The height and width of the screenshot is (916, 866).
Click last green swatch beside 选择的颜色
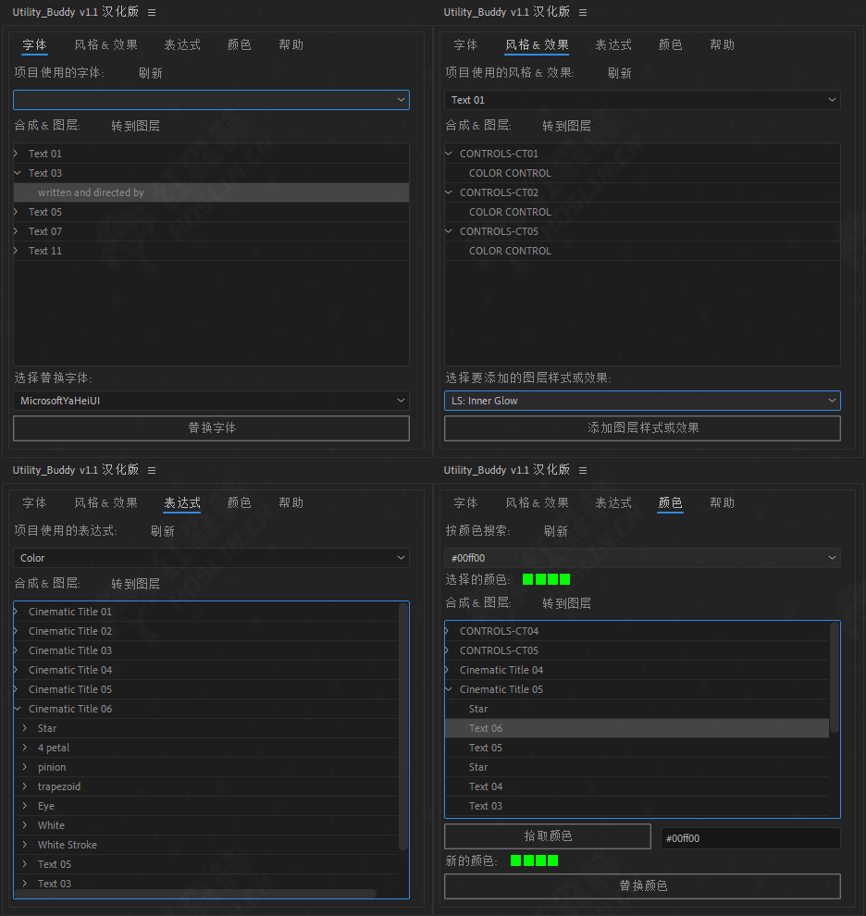tap(564, 579)
